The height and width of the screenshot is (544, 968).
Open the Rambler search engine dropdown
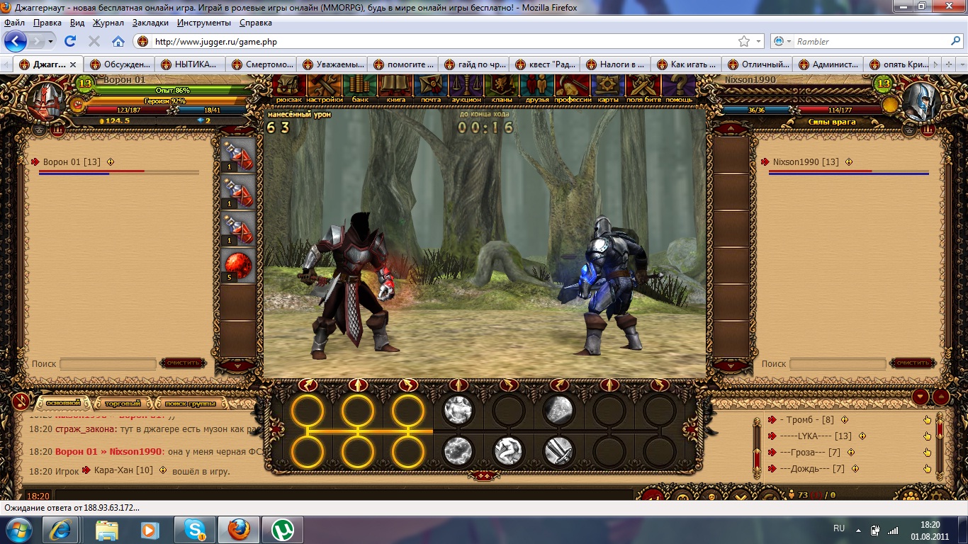pos(781,41)
